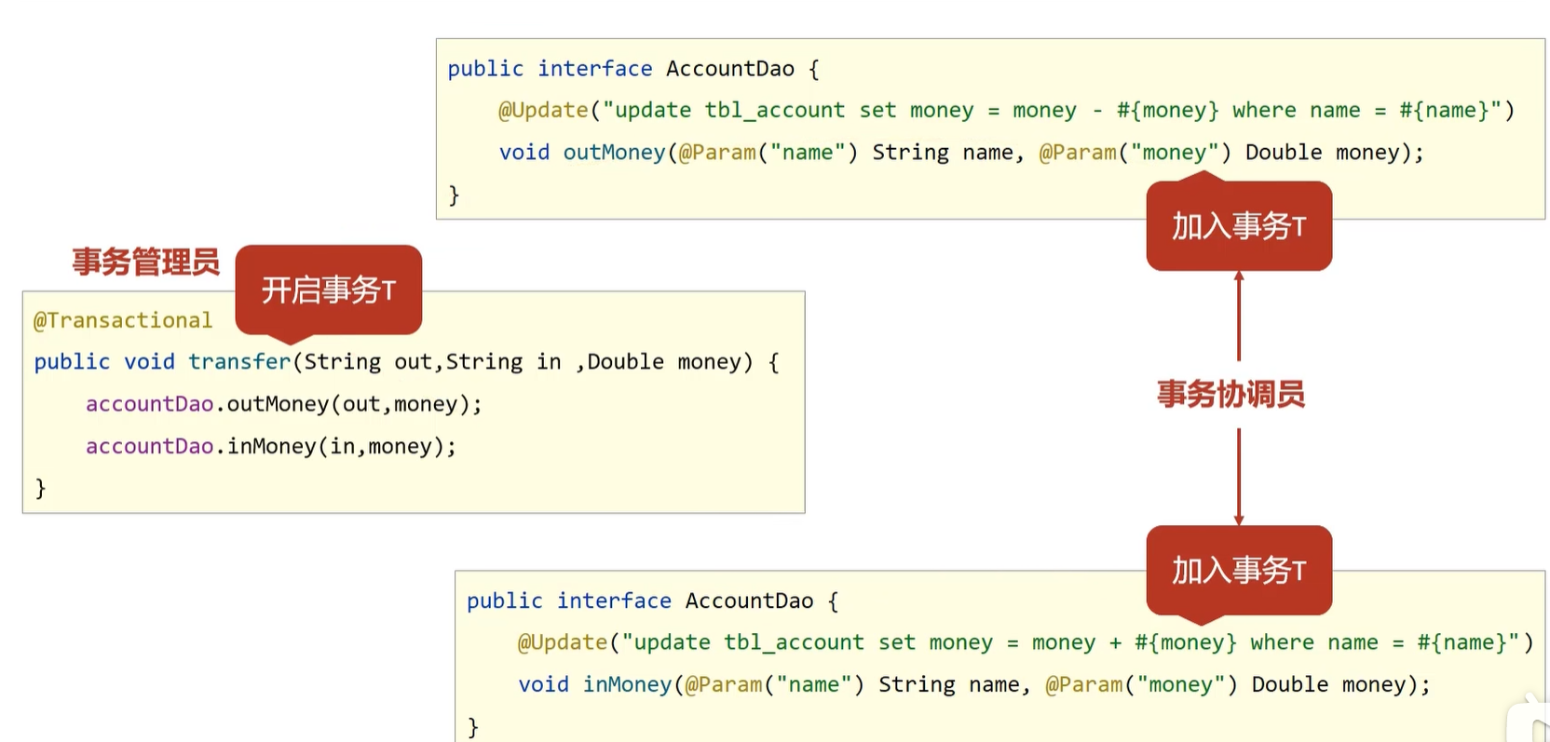Click the 'void inMoney(@Param("name") String name' line
The height and width of the screenshot is (742, 1550).
[x=974, y=684]
